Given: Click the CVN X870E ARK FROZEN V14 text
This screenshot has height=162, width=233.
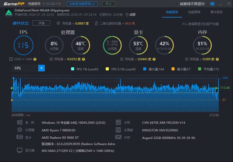Looking at the screenshot, I should point(164,123).
